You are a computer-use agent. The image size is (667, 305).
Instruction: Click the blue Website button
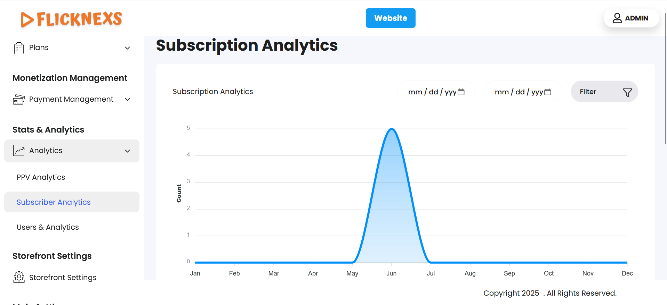[x=391, y=18]
